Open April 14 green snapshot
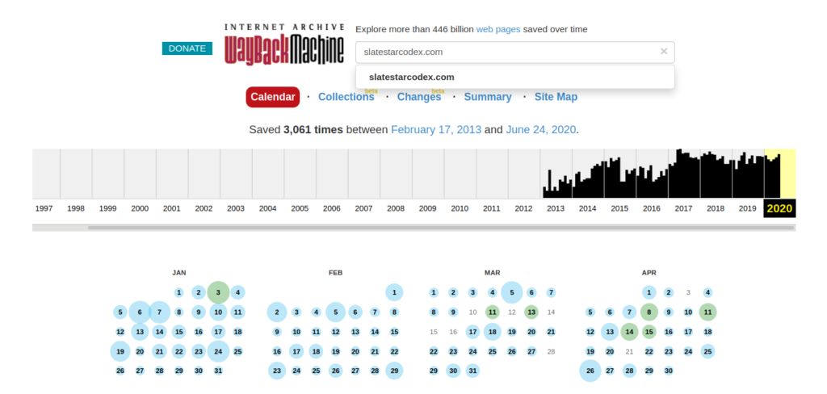Image resolution: width=827 pixels, height=394 pixels. click(629, 332)
